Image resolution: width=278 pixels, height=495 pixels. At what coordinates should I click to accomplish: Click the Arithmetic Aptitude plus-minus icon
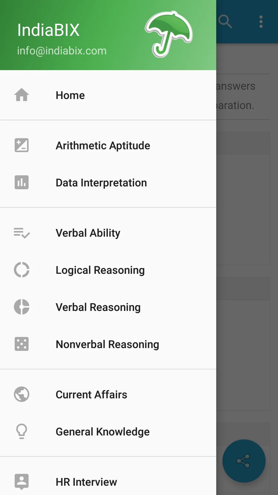(x=22, y=145)
